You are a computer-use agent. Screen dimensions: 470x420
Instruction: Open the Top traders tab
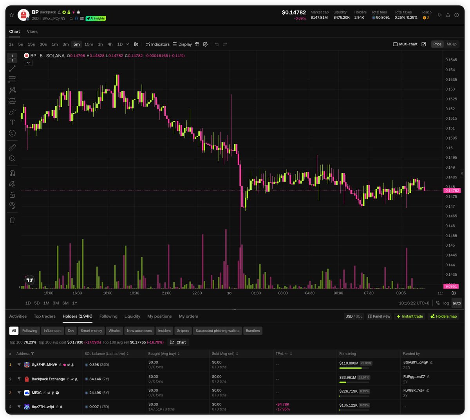pos(45,316)
